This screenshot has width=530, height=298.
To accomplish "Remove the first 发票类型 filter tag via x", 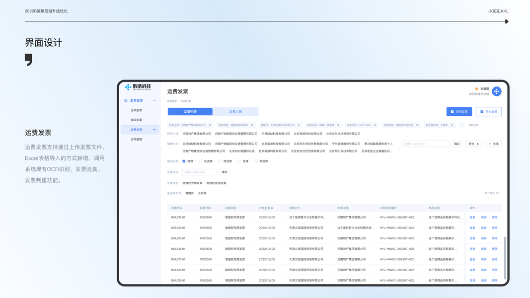I will coord(252,125).
